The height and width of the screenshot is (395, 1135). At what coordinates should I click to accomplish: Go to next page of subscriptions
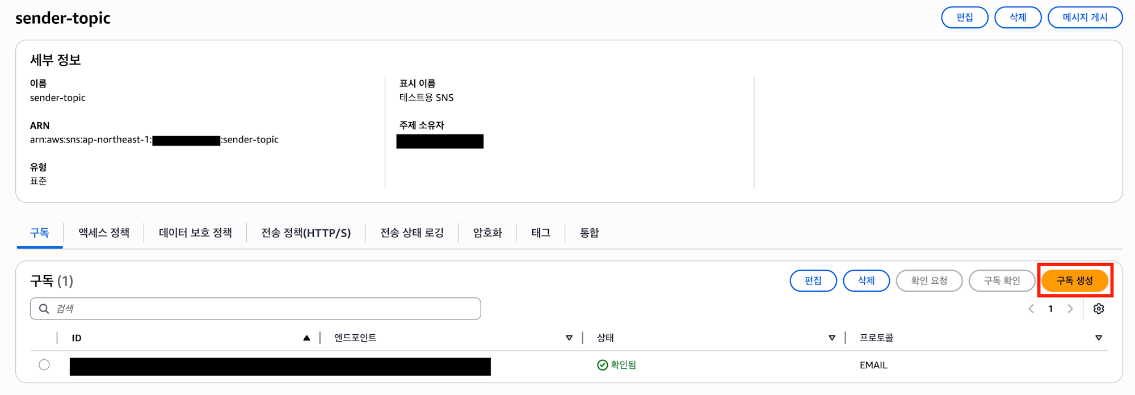click(1070, 309)
